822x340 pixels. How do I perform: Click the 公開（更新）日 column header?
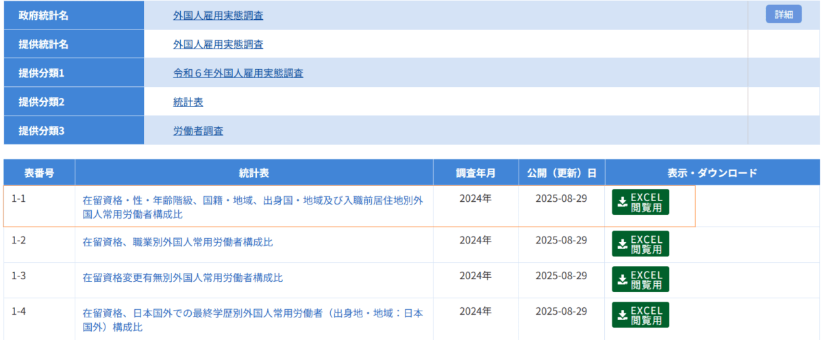click(x=561, y=173)
